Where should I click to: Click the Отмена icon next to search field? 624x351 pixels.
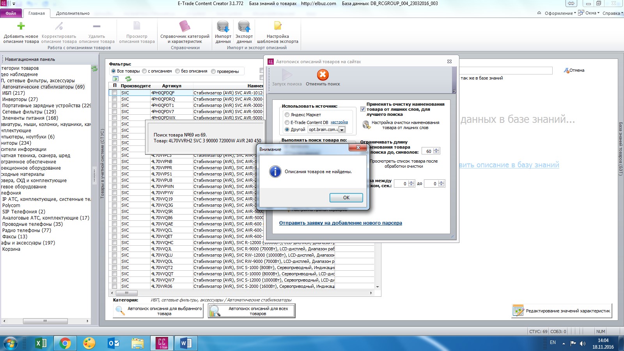567,71
